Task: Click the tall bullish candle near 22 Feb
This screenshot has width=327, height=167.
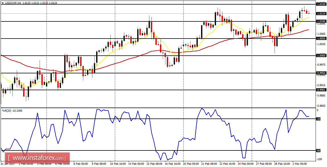Action: click(215, 17)
